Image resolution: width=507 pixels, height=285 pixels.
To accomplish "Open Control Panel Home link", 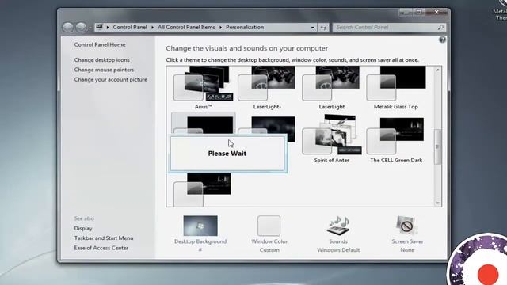I will 100,44.
